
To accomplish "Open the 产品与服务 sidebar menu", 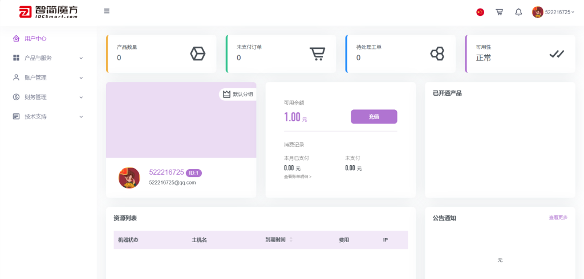I will [48, 58].
